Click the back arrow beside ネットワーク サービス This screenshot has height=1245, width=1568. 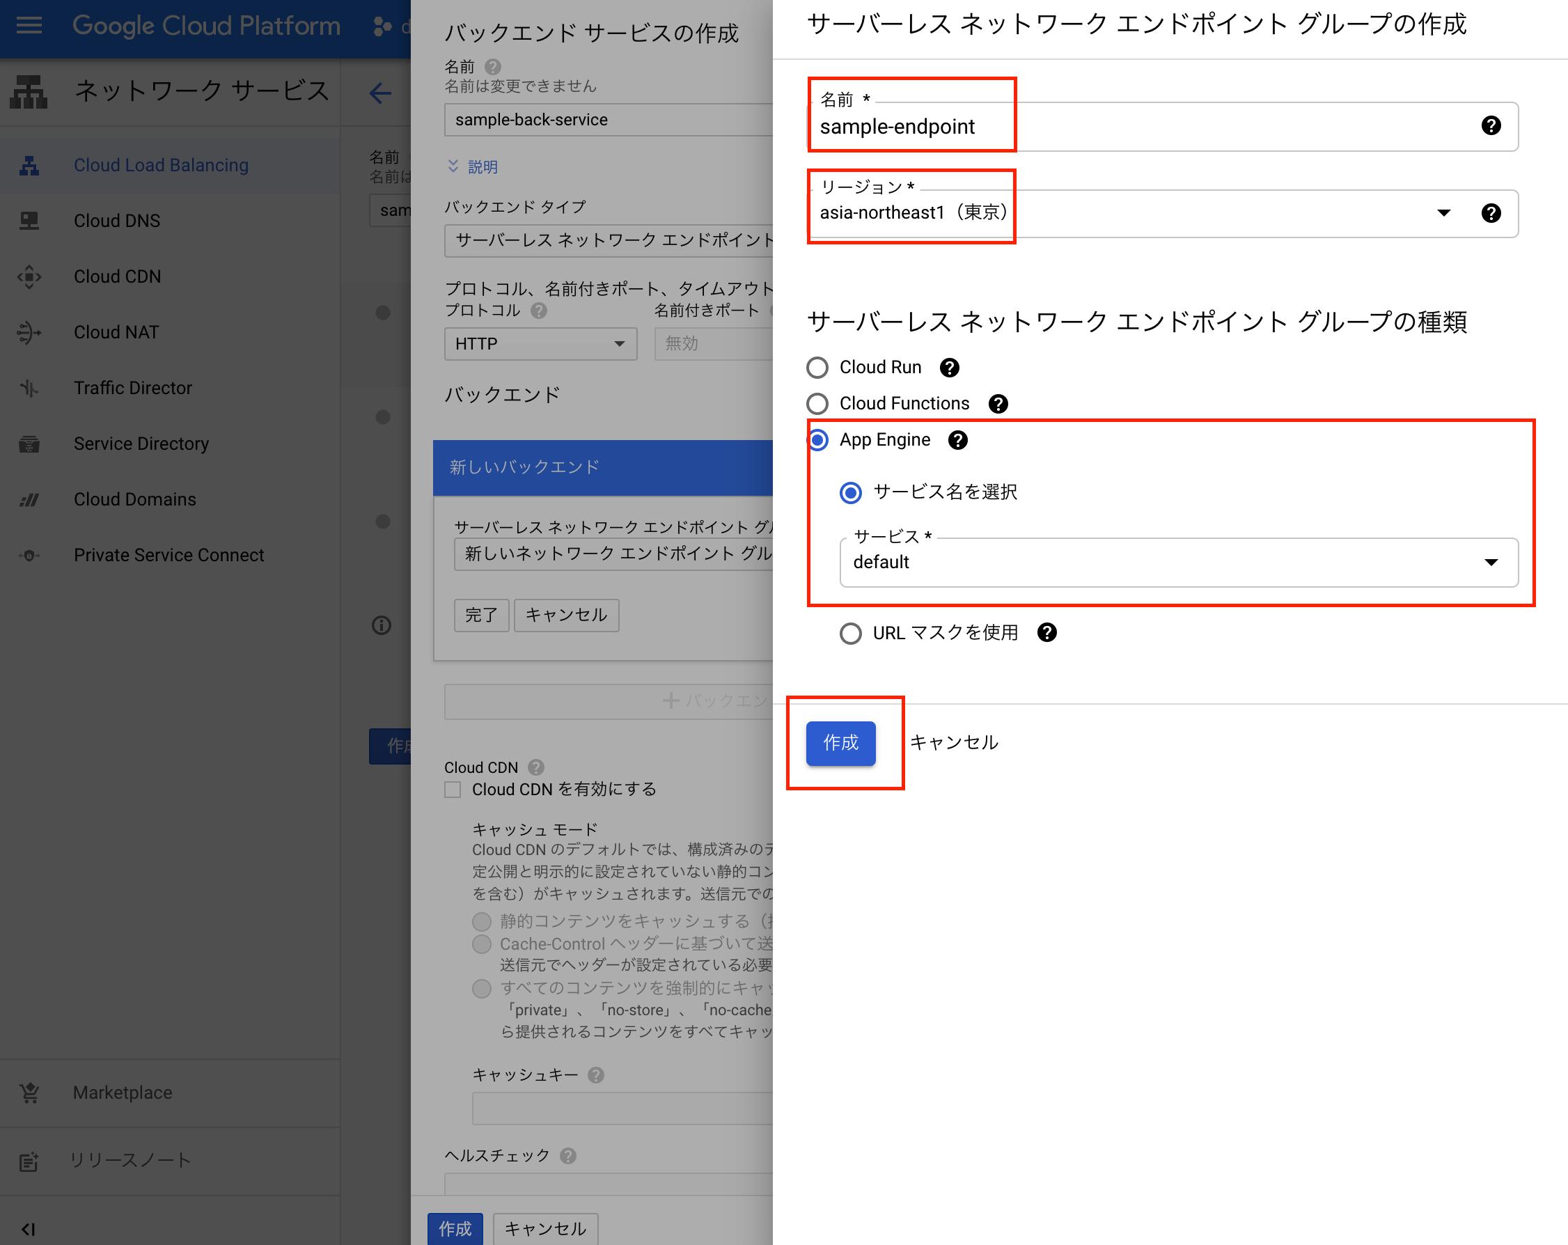379,93
